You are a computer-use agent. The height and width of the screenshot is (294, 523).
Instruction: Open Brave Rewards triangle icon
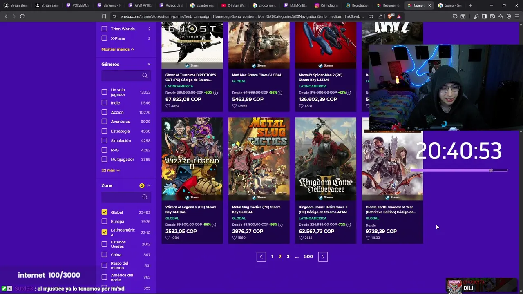[x=398, y=16]
